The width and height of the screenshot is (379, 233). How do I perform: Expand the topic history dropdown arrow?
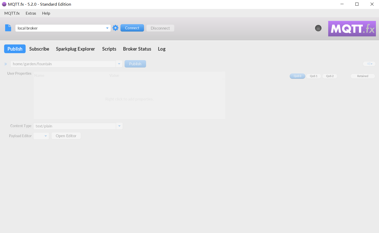coord(119,64)
